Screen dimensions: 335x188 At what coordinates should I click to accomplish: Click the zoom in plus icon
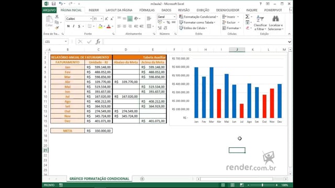276,185
